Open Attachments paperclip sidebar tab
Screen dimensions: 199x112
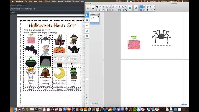[87, 26]
